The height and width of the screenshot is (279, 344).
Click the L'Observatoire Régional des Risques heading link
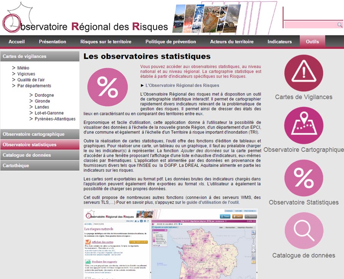pos(182,85)
